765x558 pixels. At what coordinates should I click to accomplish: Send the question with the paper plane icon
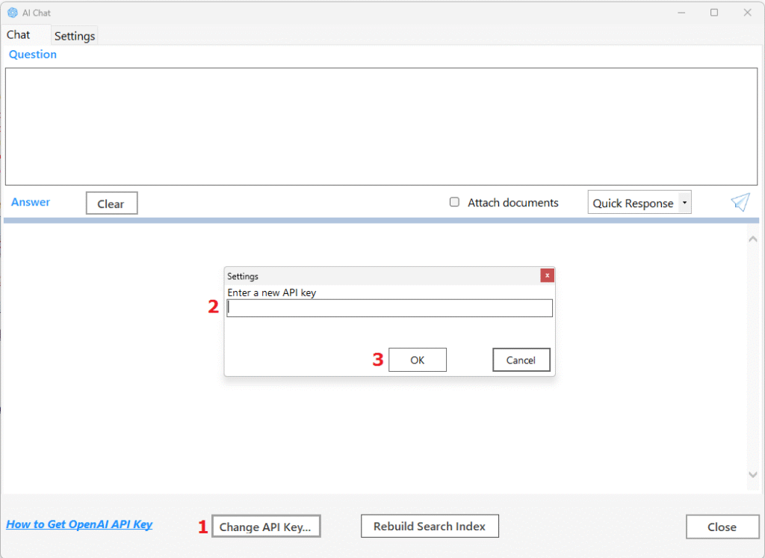(740, 202)
